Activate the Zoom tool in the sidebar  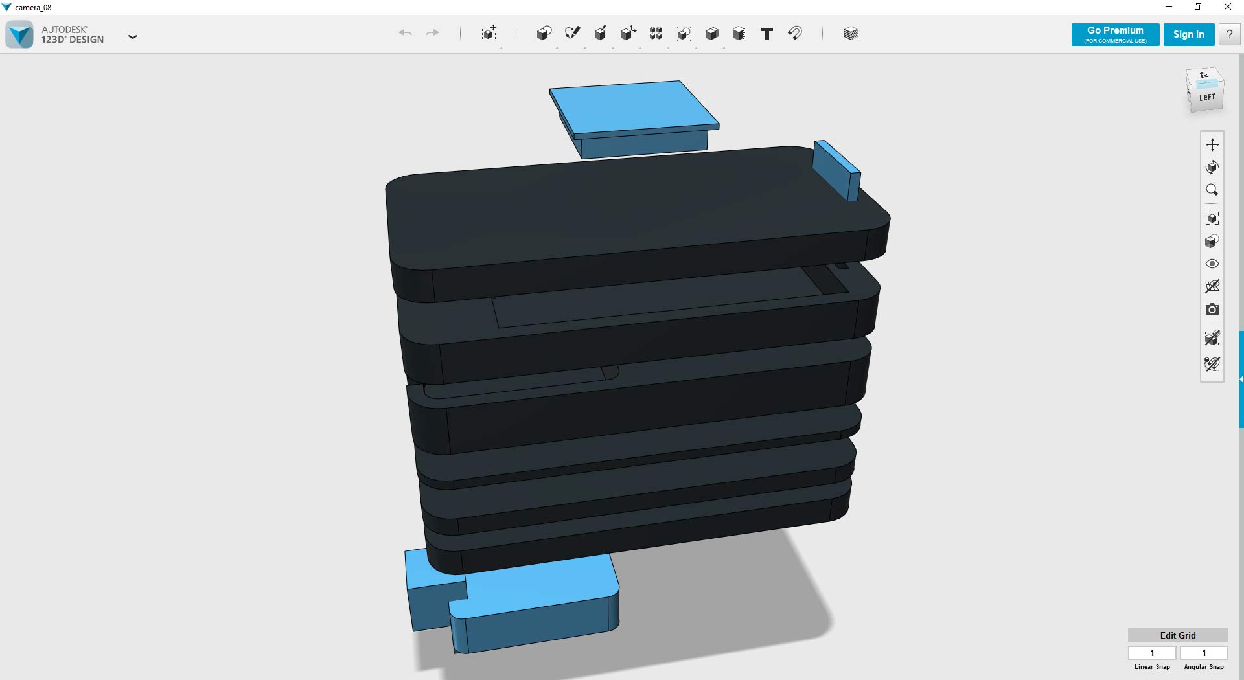[1212, 190]
